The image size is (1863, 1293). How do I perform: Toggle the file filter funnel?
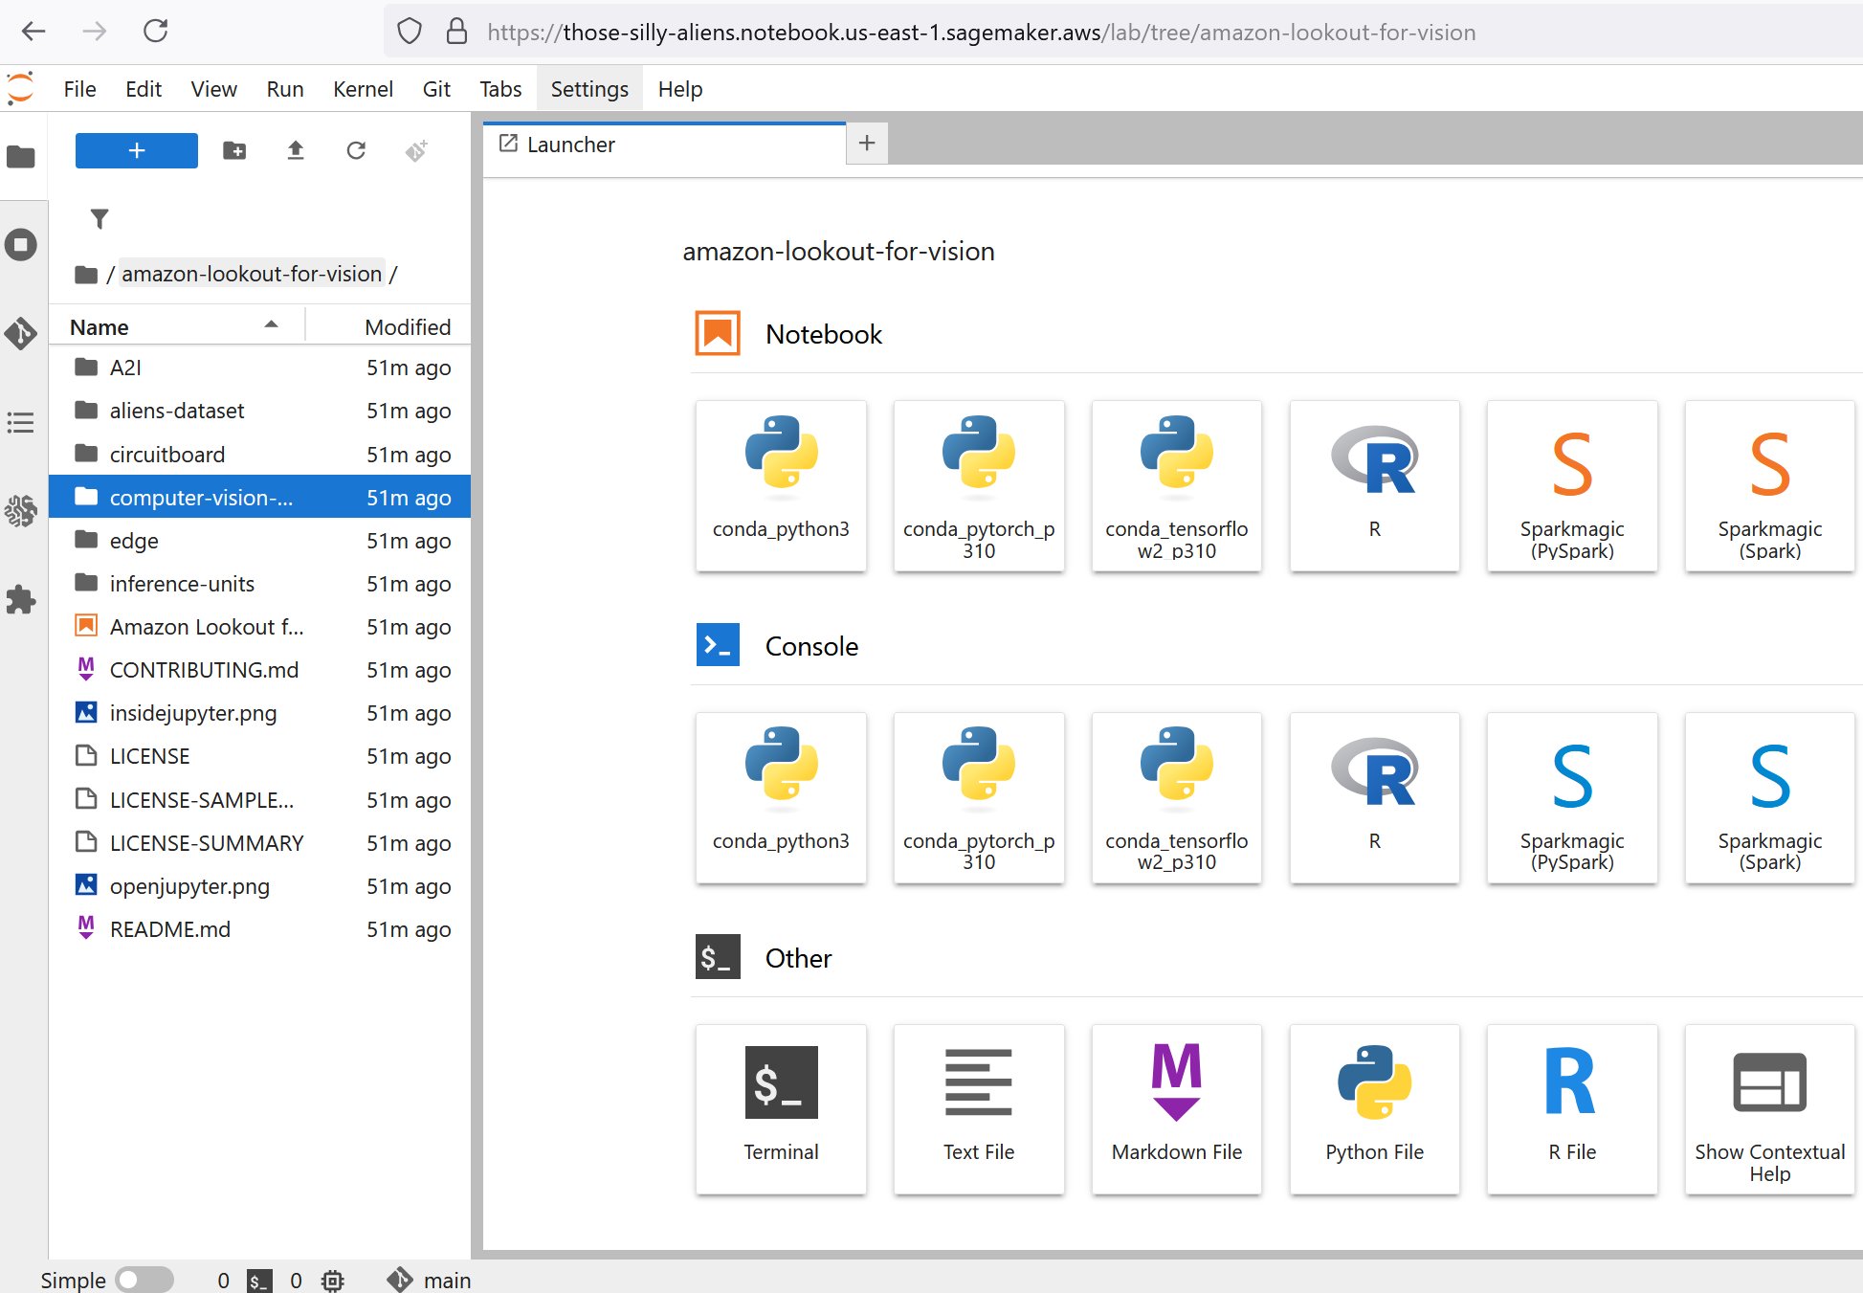[x=100, y=219]
